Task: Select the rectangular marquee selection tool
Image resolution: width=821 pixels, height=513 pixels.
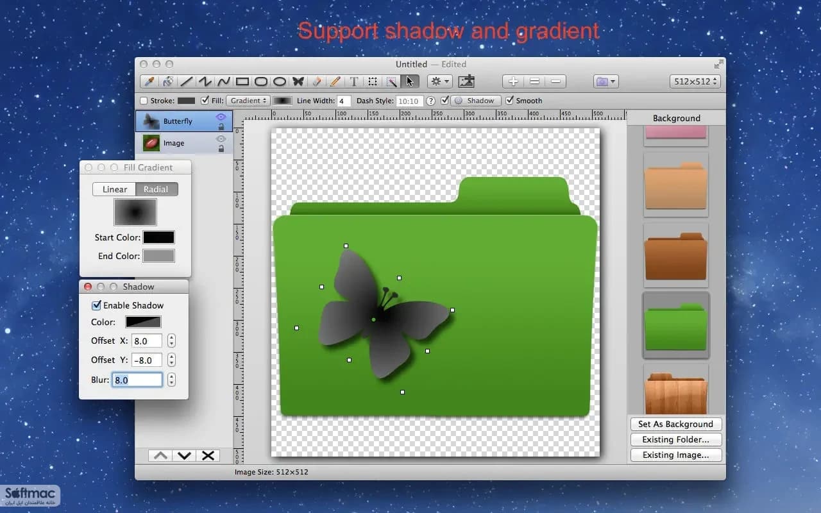Action: coord(373,81)
